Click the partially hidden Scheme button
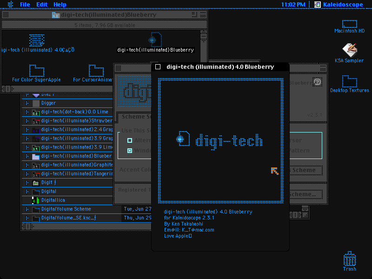This screenshot has width=372, height=279. [306, 170]
